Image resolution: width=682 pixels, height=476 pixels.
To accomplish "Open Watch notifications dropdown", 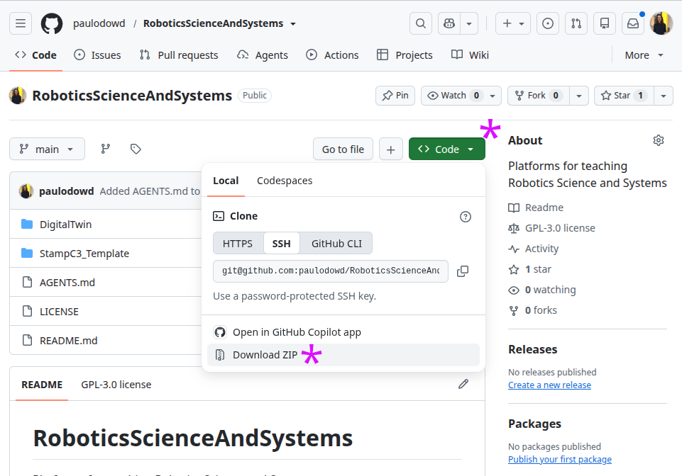I will pyautogui.click(x=461, y=96).
